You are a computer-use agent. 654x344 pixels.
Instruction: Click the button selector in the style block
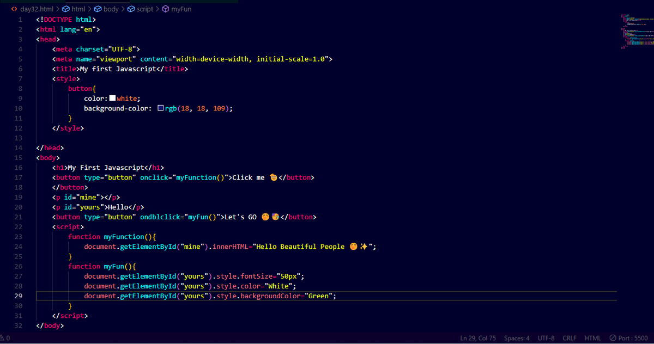coord(80,89)
